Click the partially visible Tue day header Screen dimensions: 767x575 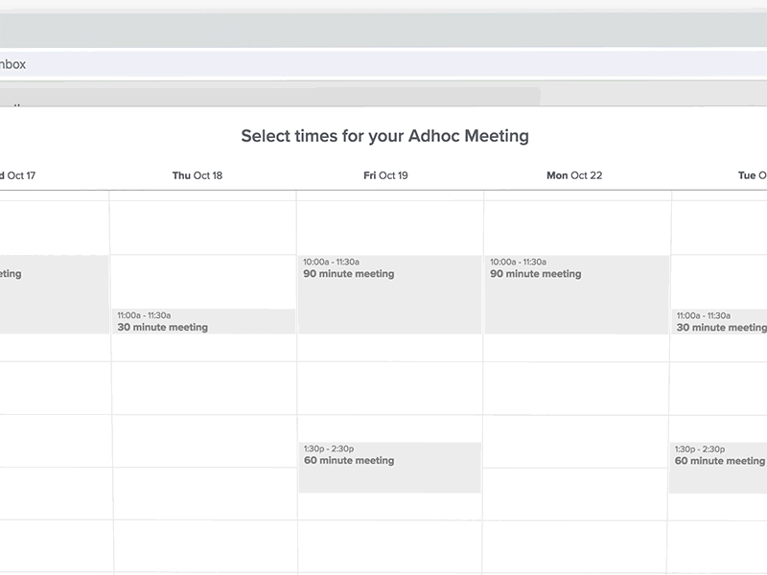point(752,175)
